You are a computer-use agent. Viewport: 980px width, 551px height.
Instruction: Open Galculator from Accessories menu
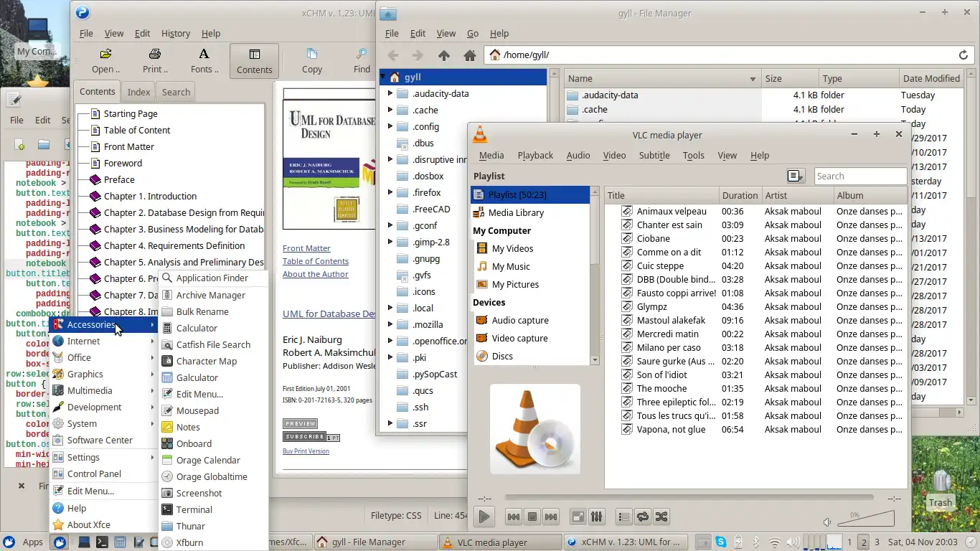(213, 377)
